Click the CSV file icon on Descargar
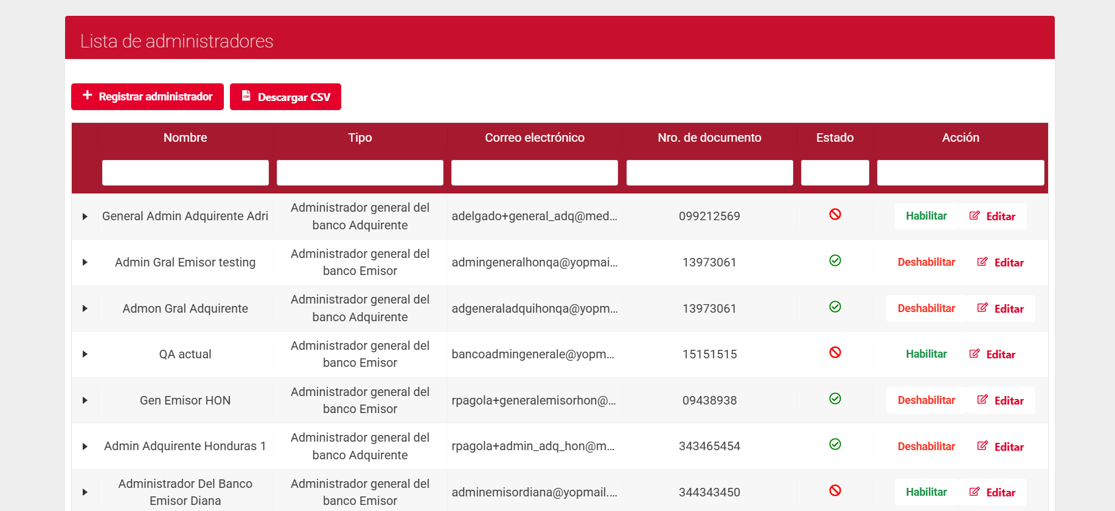The width and height of the screenshot is (1115, 511). pos(246,96)
